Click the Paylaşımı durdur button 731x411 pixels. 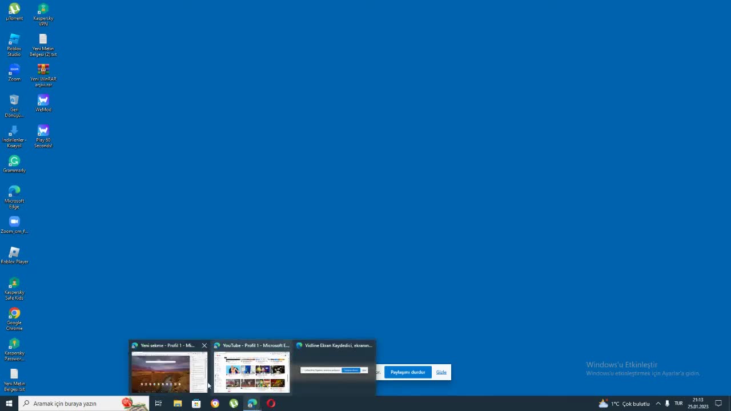pos(408,372)
